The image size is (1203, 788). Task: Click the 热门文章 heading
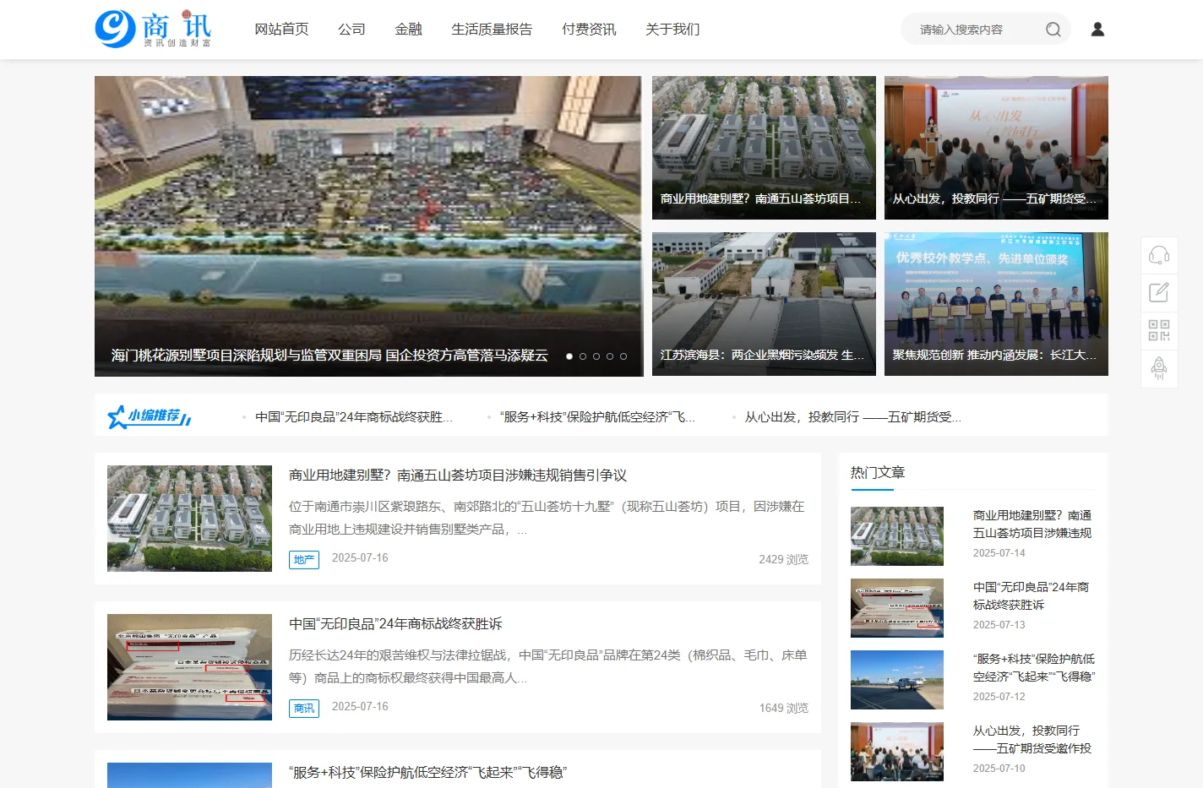coord(878,473)
